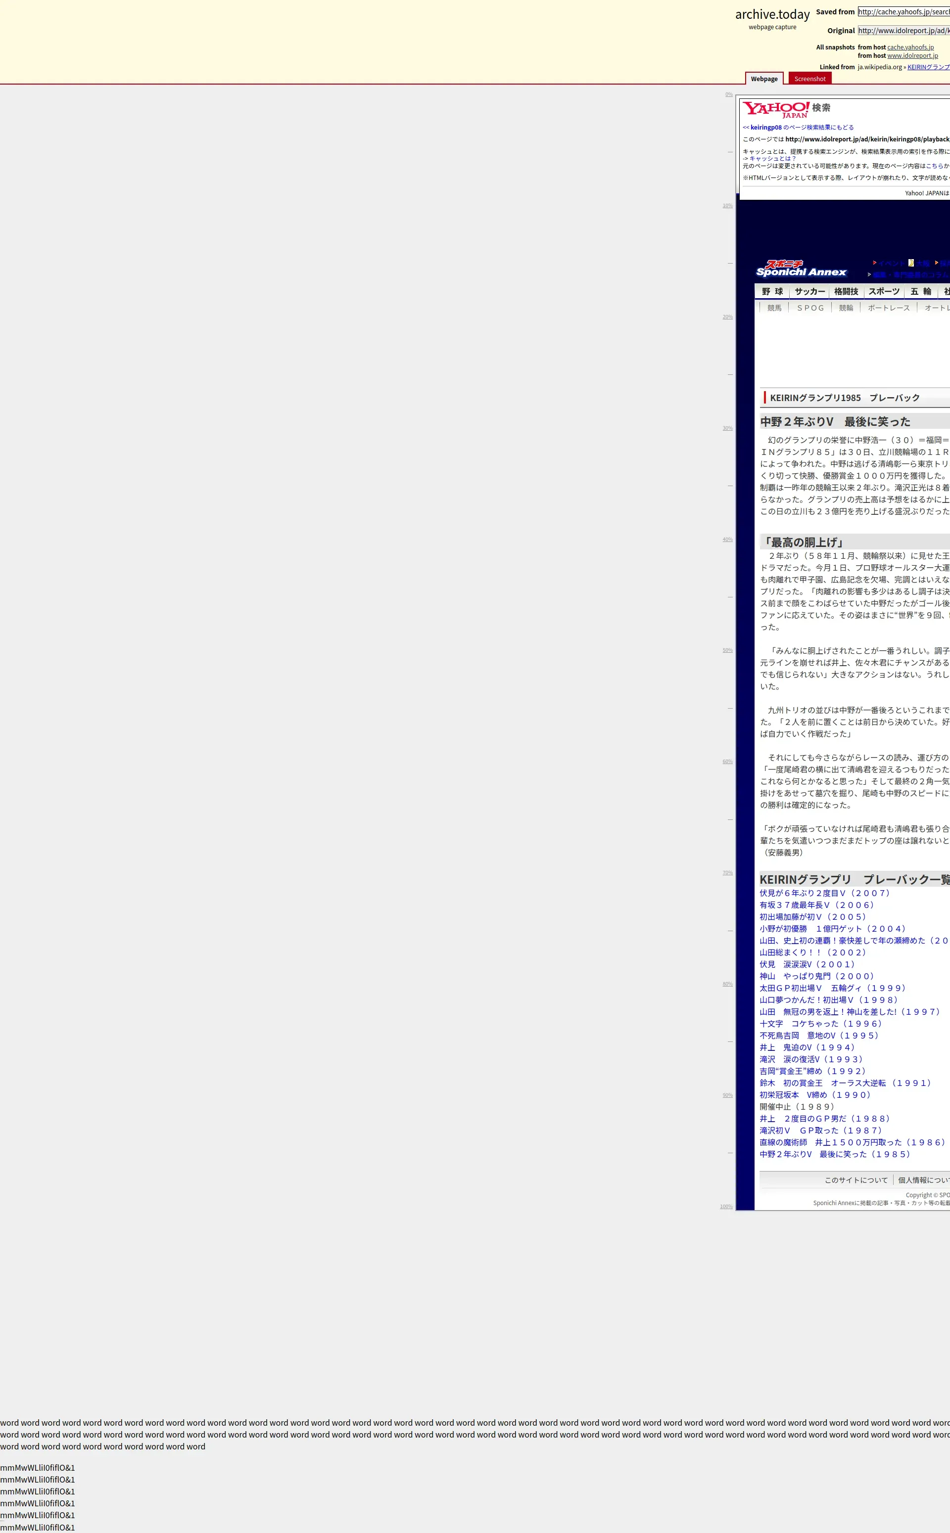Open the サッカー navigation tab
The width and height of the screenshot is (950, 1533).
[810, 291]
